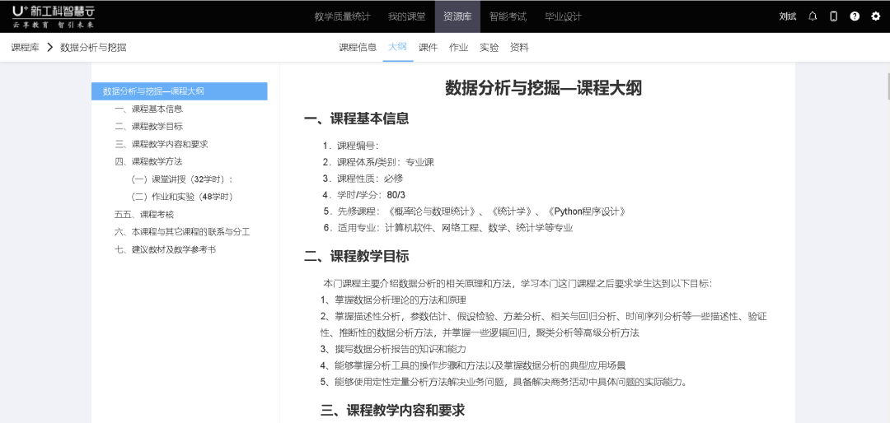The image size is (890, 423).
Task: Click the 适用专业 line
Action: 447,228
